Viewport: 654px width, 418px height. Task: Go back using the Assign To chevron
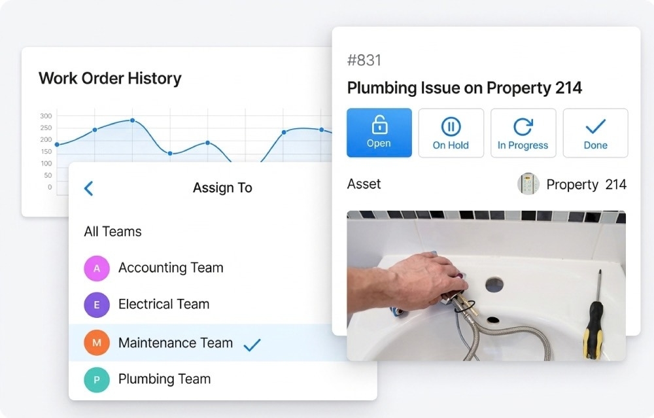[89, 188]
